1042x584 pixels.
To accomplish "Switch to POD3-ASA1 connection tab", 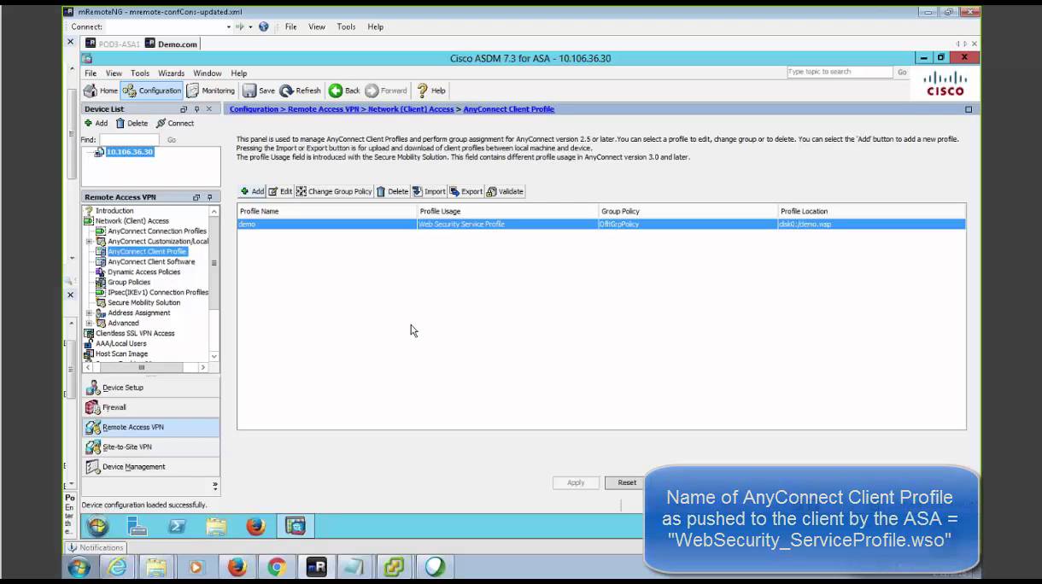I will [x=113, y=44].
